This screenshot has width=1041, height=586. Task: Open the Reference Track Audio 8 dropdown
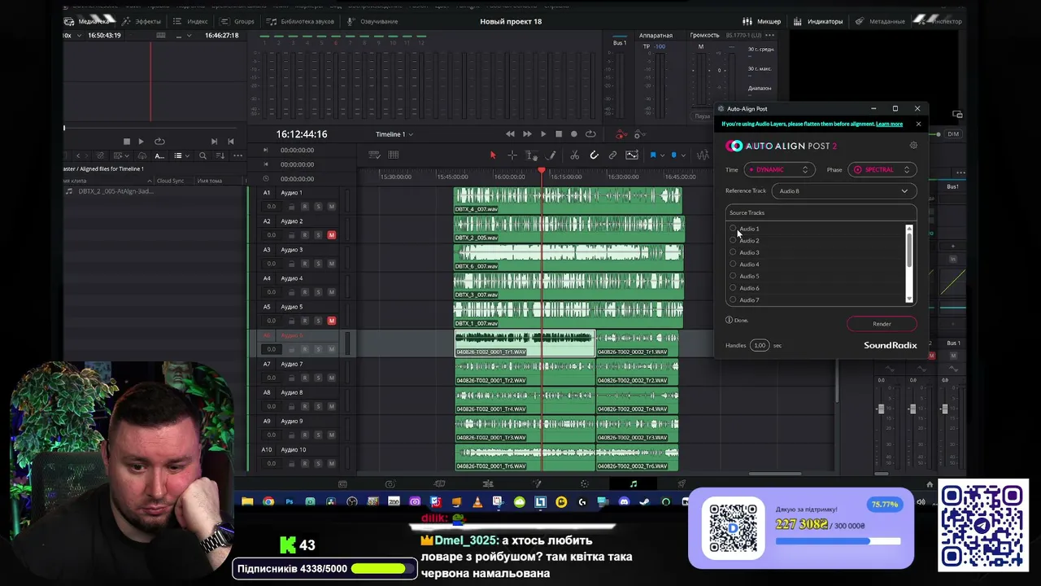click(843, 191)
